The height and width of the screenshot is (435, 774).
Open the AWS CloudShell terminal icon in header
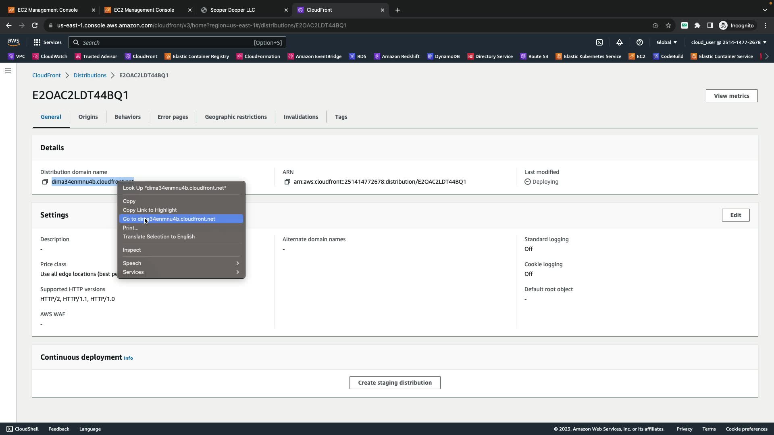click(599, 42)
